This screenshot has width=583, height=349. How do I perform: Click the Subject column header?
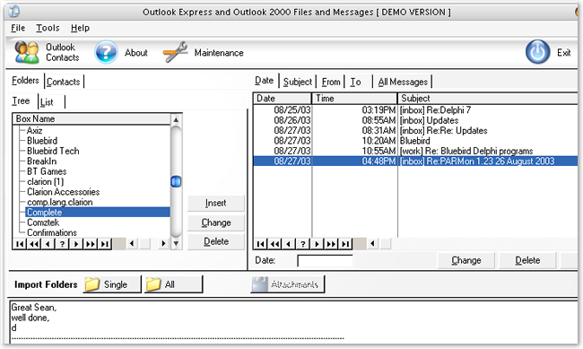487,99
